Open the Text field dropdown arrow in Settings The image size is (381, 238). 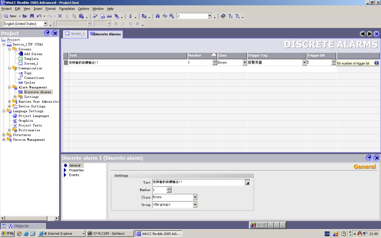coord(247,183)
